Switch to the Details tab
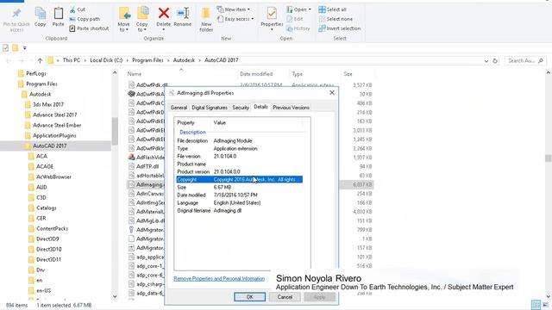Screen dimensions: 552x310 260,107
